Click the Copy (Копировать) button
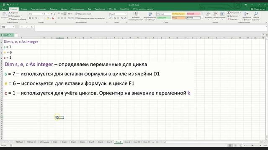This screenshot has width=268, height=150. click(x=14, y=16)
